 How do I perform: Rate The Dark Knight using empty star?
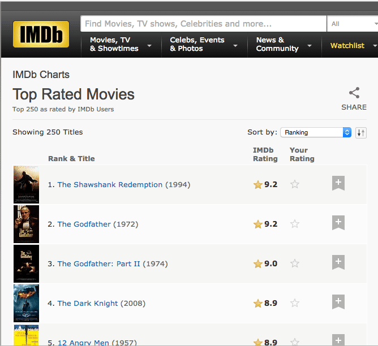pos(294,303)
